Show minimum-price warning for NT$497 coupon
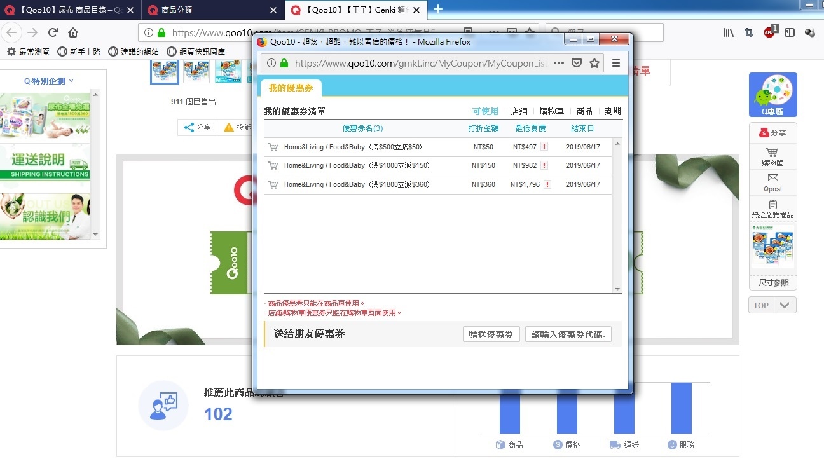Viewport: 824px width, 459px height. click(x=544, y=147)
